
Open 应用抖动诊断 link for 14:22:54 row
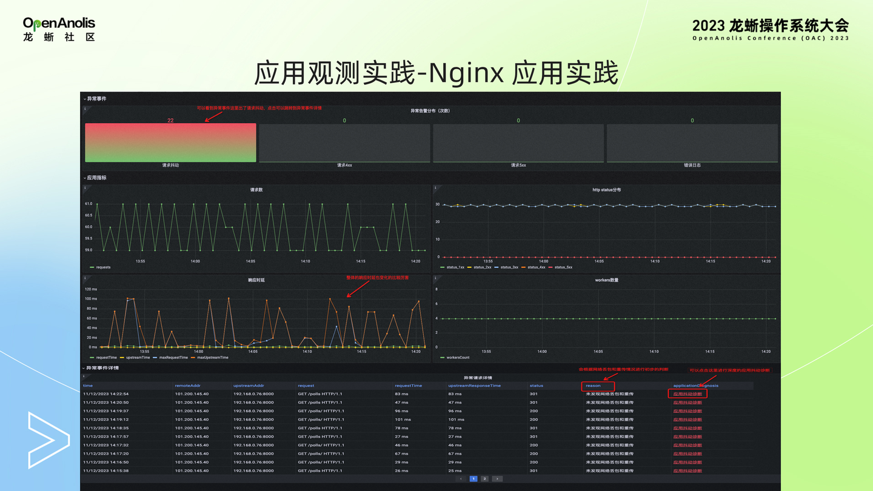pyautogui.click(x=687, y=394)
